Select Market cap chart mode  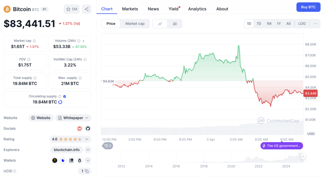(x=135, y=23)
